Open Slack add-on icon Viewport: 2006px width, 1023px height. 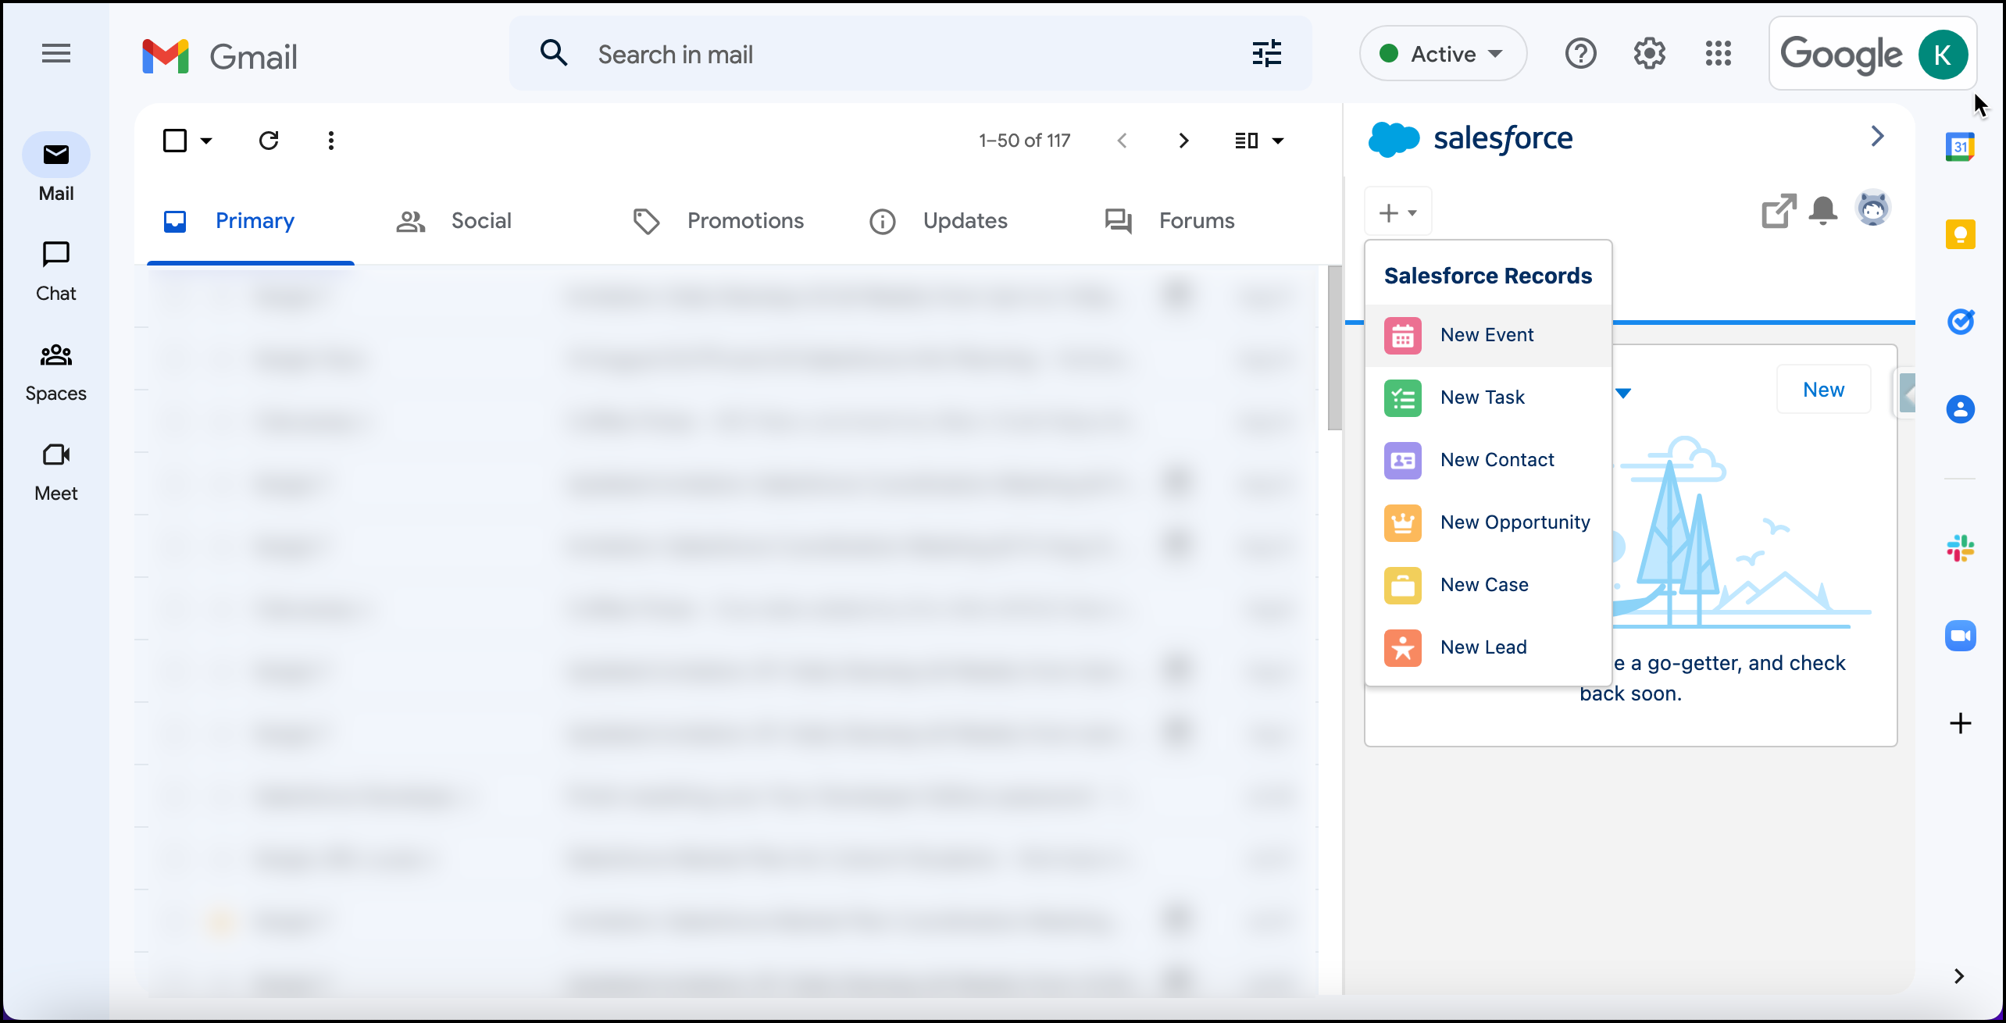click(1960, 548)
